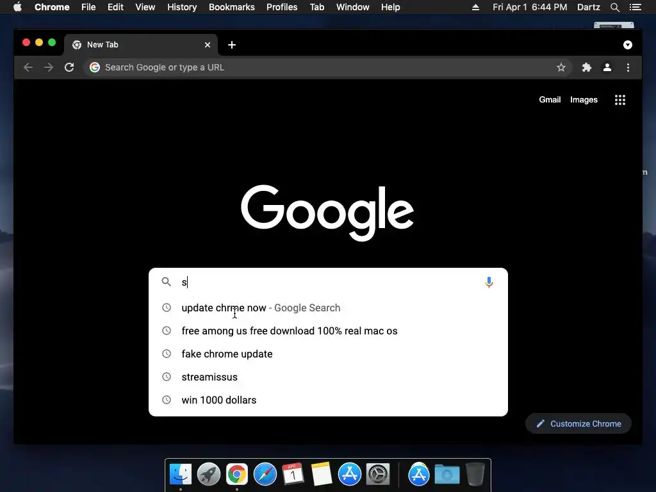Open Notes from the Dock
Image resolution: width=656 pixels, height=492 pixels.
pos(322,475)
